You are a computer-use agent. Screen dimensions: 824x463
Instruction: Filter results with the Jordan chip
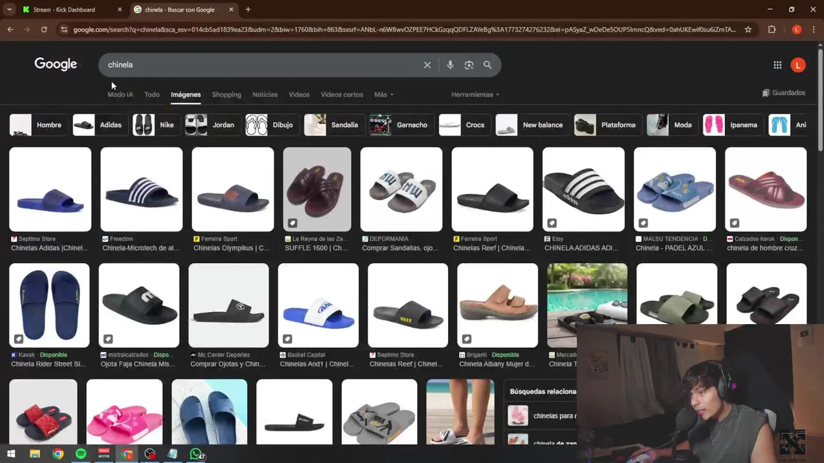pyautogui.click(x=211, y=125)
